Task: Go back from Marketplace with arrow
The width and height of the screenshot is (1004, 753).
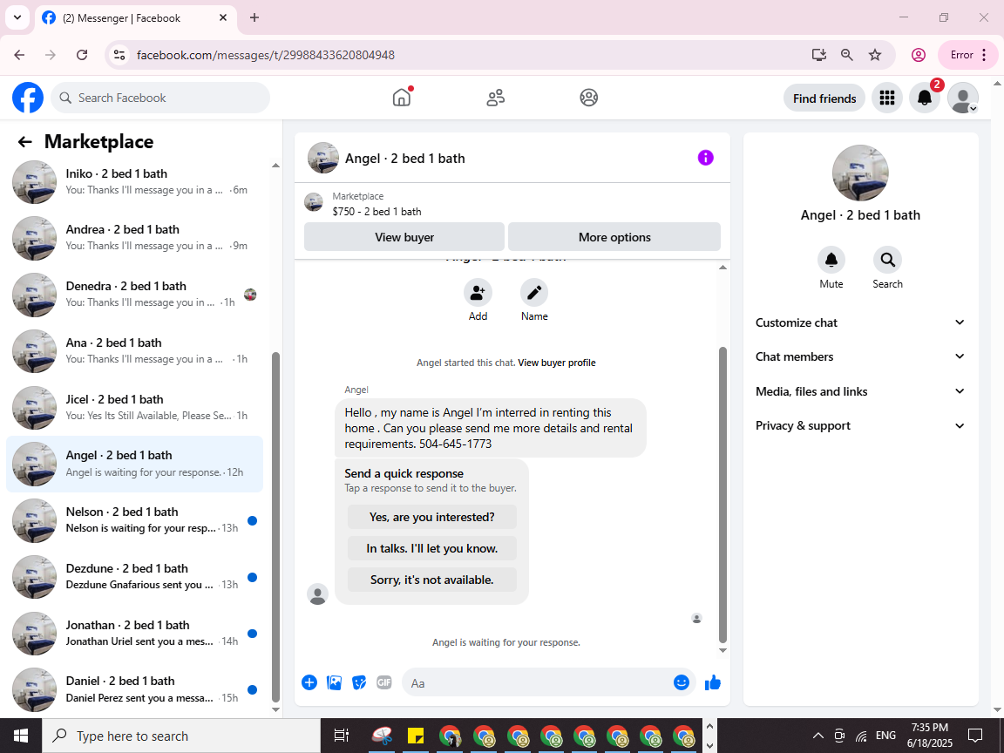Action: pyautogui.click(x=25, y=142)
